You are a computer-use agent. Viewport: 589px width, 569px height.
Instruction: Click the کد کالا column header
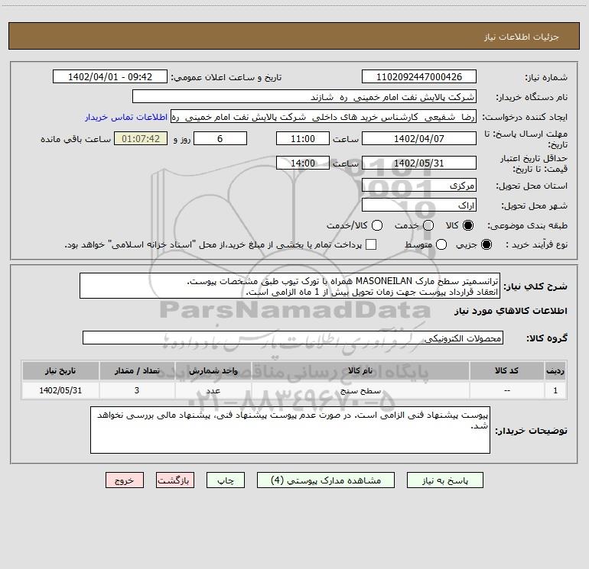(x=506, y=370)
